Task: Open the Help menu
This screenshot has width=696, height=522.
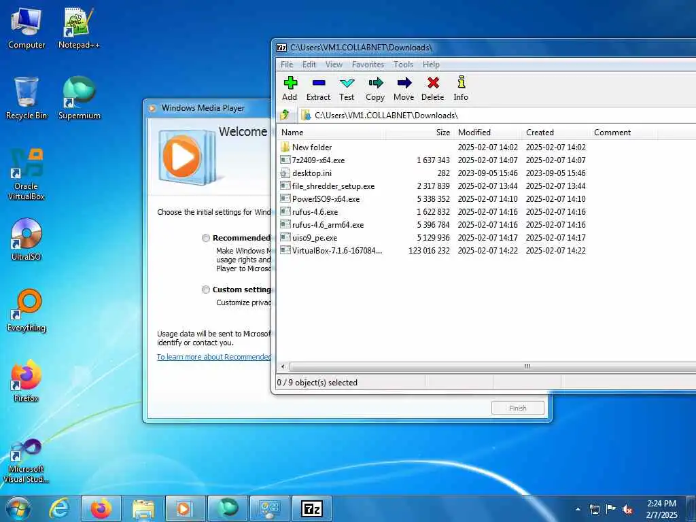Action: click(430, 65)
